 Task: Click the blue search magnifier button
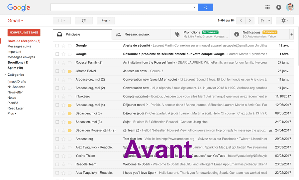(x=205, y=7)
